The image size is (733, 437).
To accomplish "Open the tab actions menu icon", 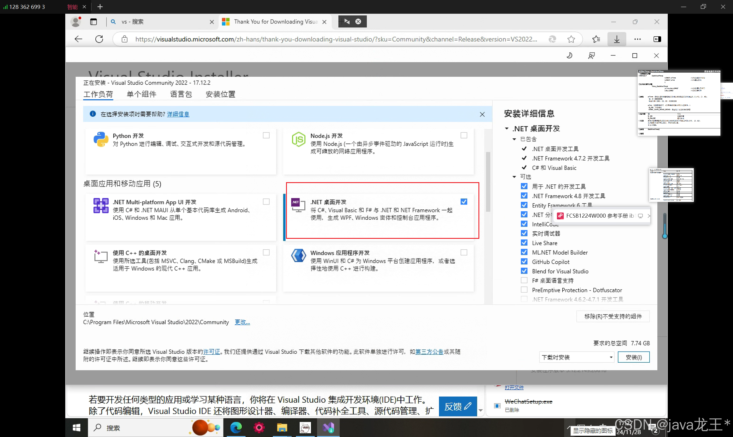I will [x=93, y=22].
